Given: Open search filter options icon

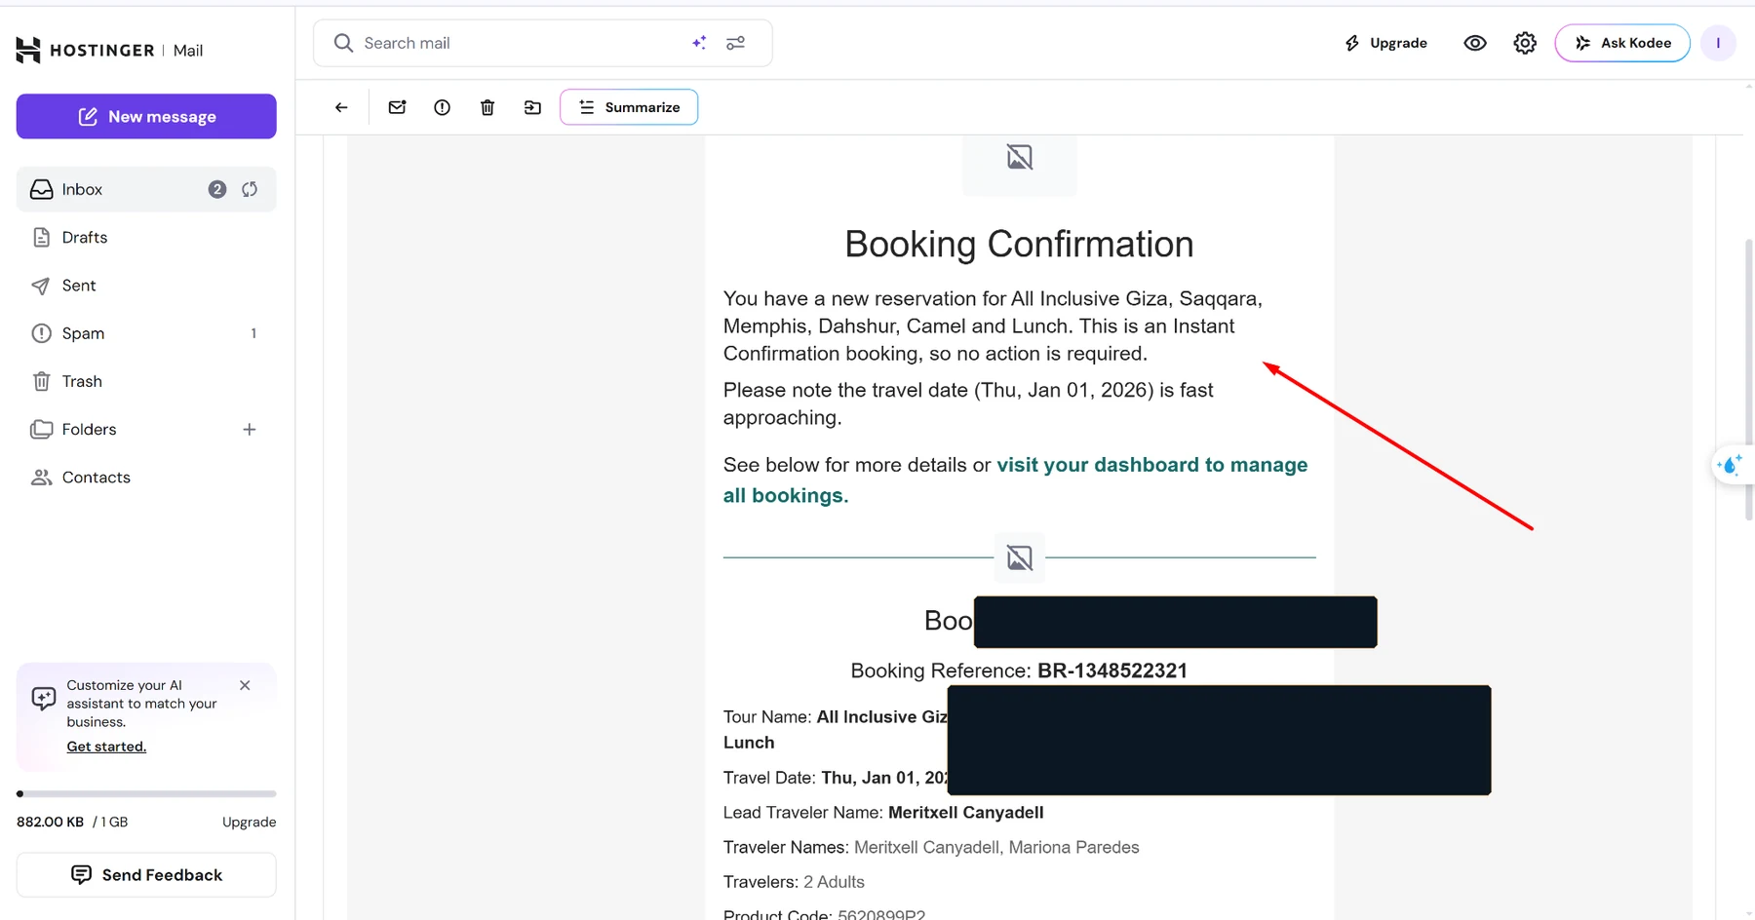Looking at the screenshot, I should (x=736, y=43).
